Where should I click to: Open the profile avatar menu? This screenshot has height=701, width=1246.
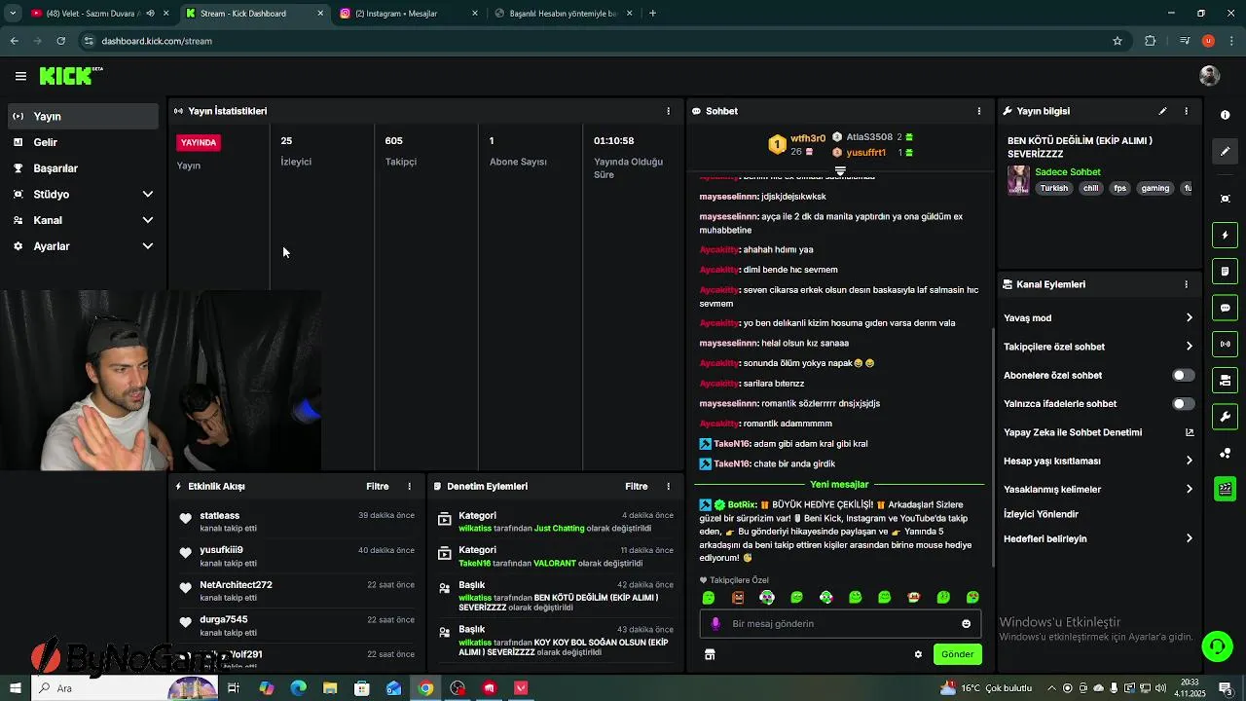tap(1209, 76)
